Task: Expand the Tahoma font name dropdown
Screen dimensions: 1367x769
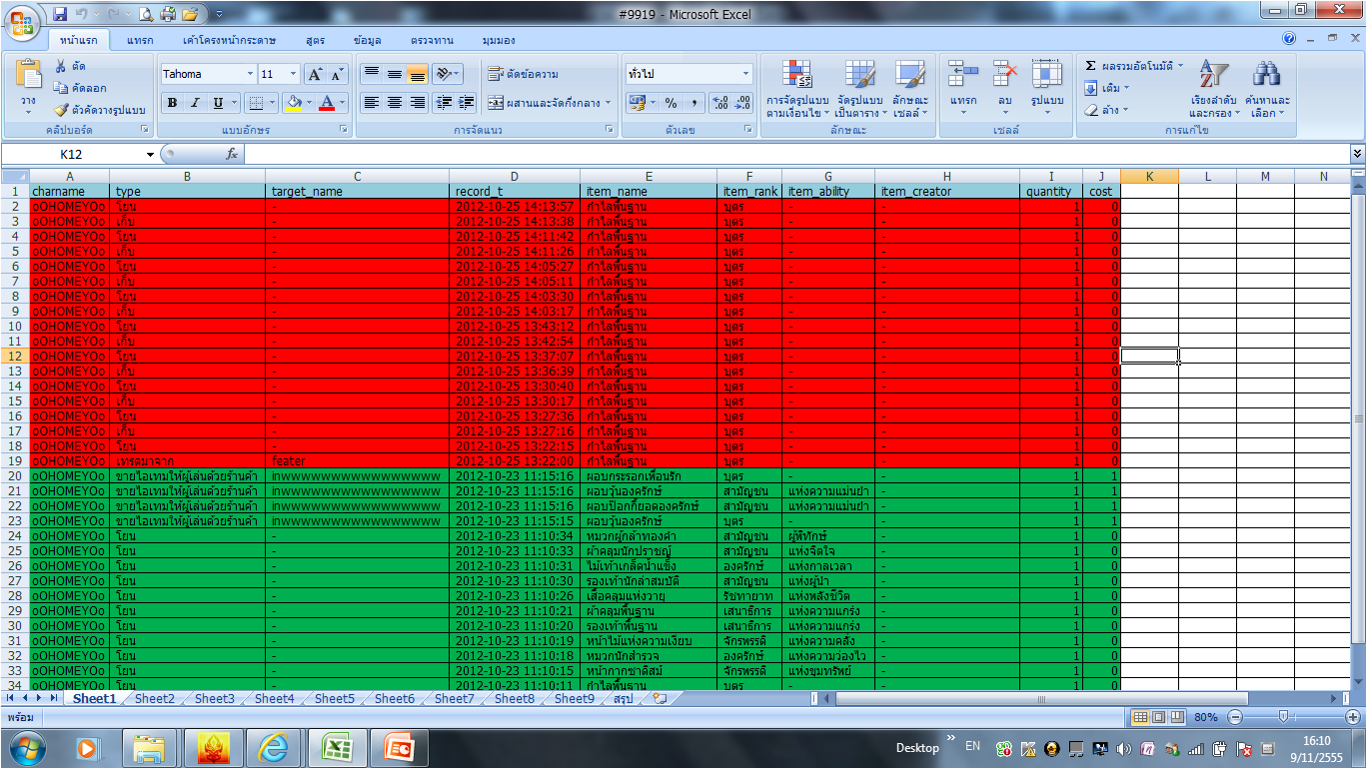Action: pos(250,74)
